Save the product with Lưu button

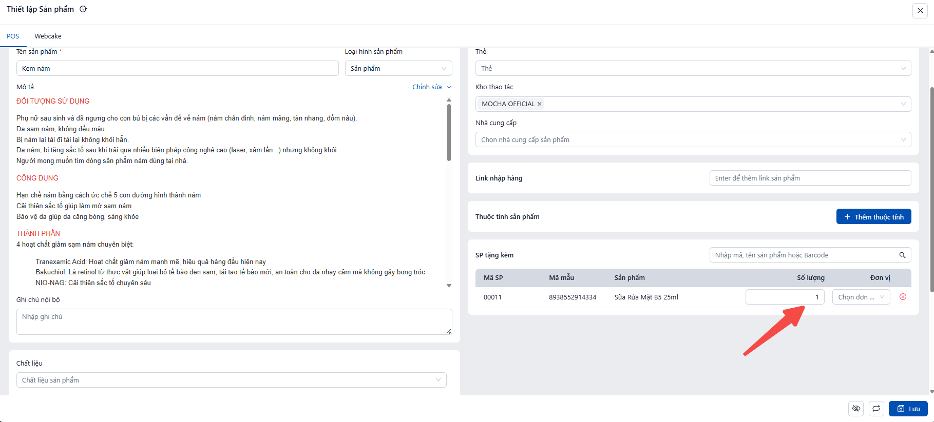pos(908,409)
